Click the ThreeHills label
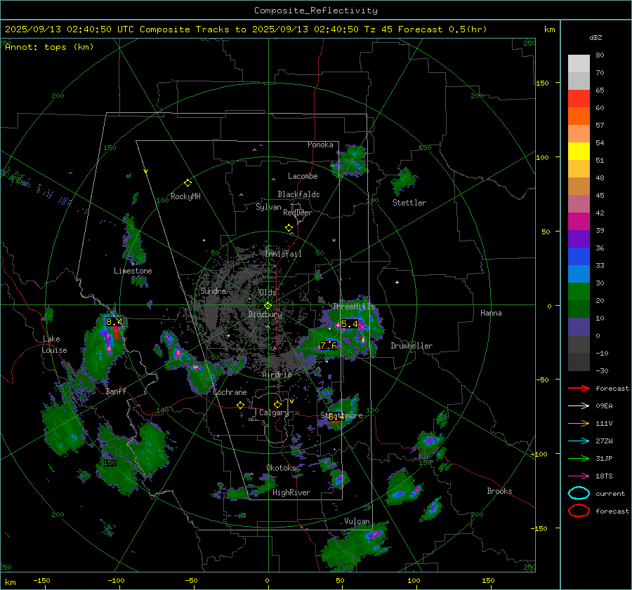Screen dimensions: 632x590 click(353, 307)
